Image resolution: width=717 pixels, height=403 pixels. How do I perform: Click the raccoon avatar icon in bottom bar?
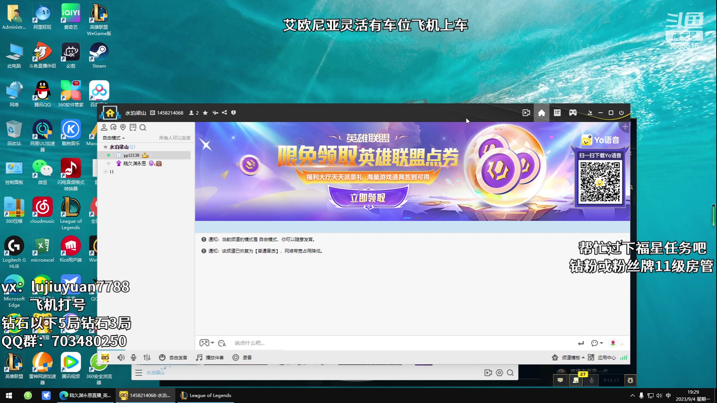105,357
